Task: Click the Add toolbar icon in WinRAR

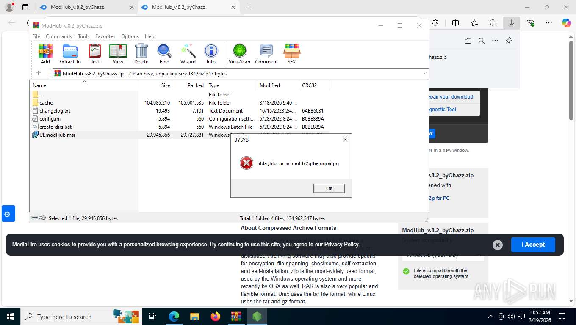Action: click(x=45, y=54)
